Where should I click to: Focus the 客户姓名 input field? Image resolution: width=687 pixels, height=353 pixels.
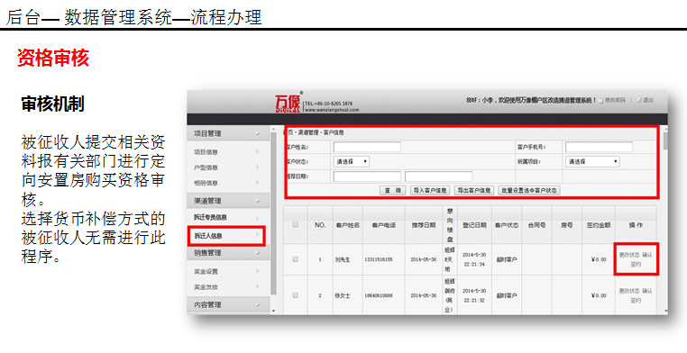coord(367,147)
